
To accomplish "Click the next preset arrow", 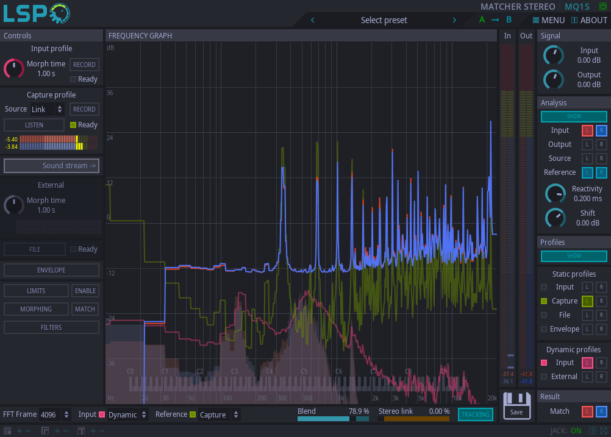I will click(x=454, y=20).
